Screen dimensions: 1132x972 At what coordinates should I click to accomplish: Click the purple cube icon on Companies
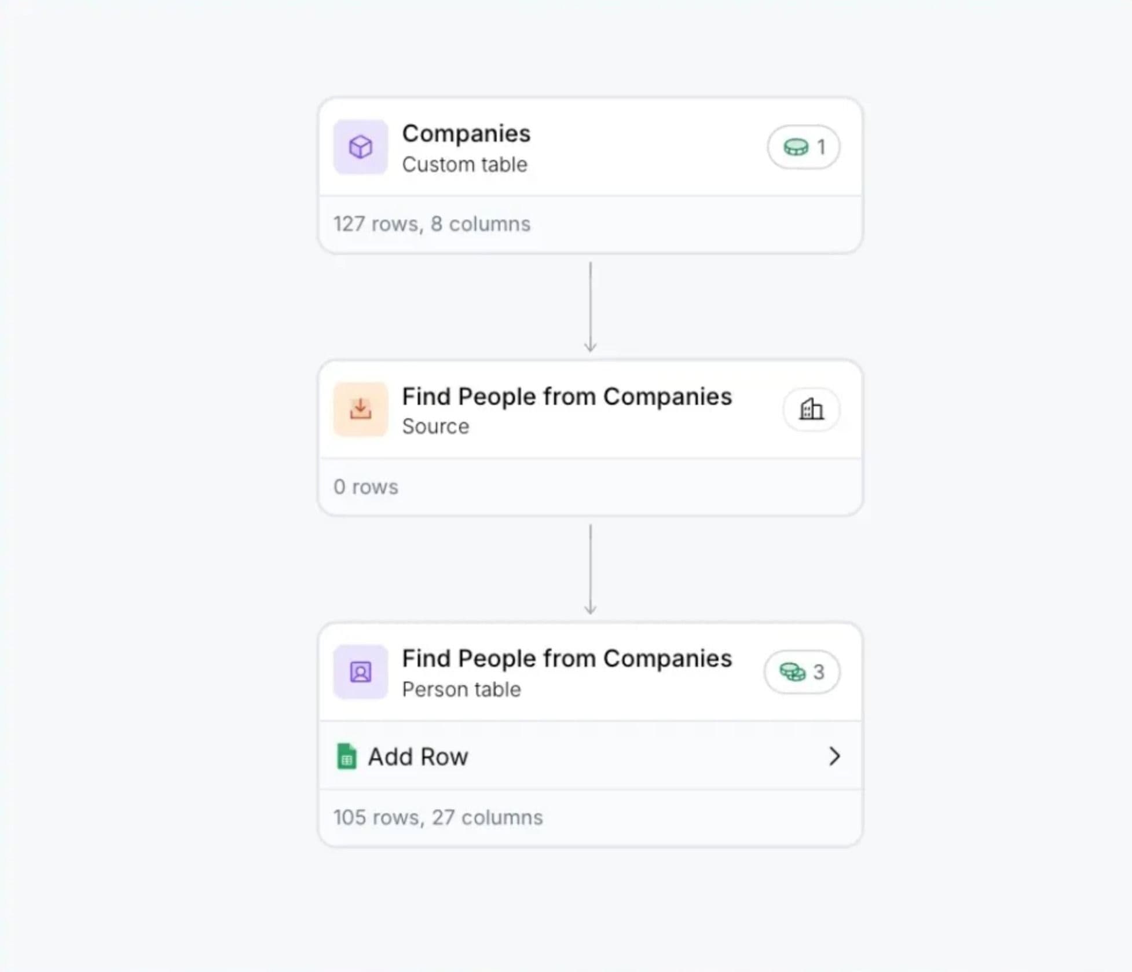tap(360, 147)
